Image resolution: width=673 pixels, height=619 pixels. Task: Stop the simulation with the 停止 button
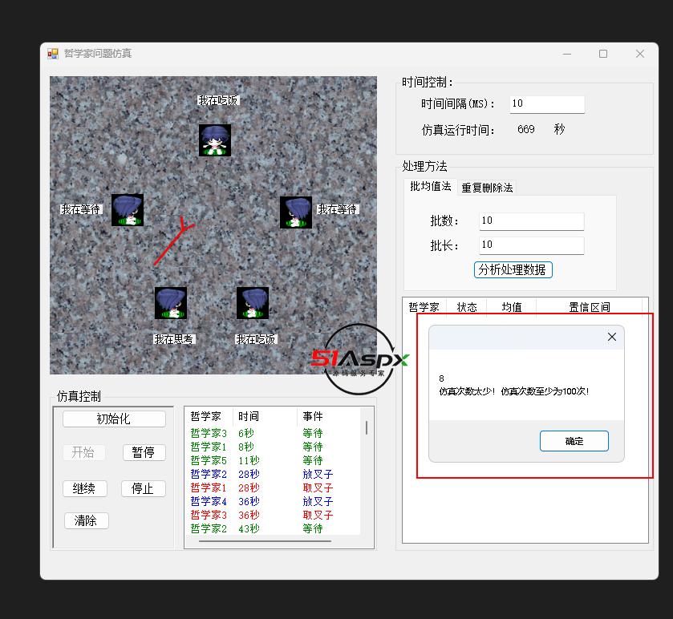pyautogui.click(x=144, y=488)
